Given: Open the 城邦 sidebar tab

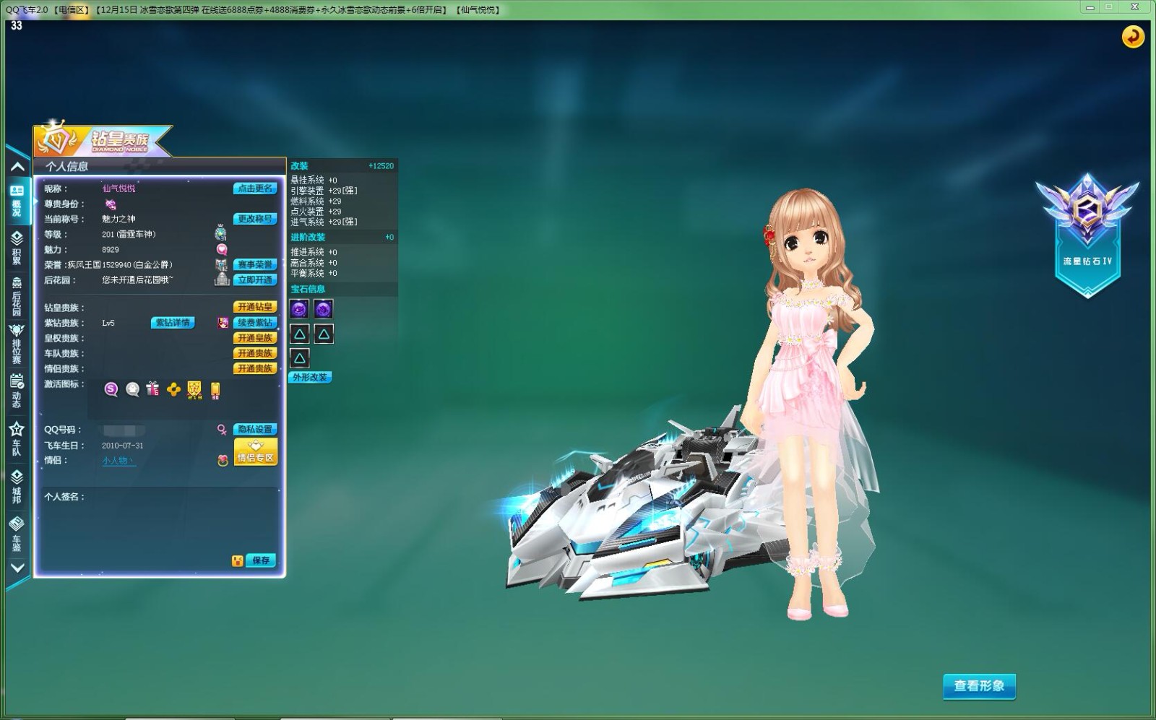Looking at the screenshot, I should tap(17, 486).
